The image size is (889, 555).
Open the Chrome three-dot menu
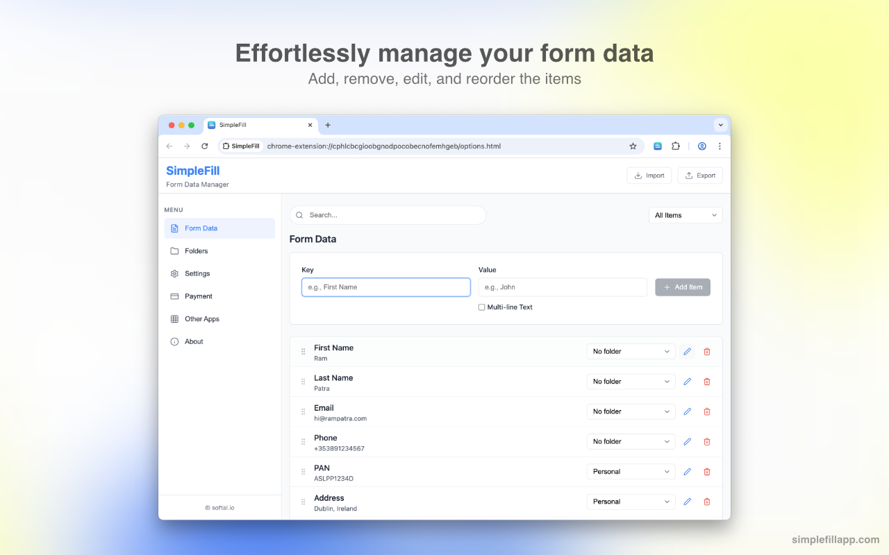(x=720, y=146)
